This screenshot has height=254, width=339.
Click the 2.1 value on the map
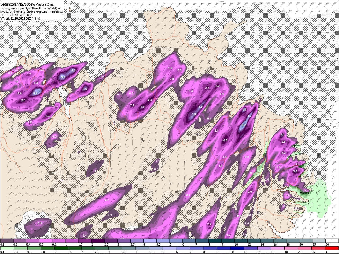216,131
